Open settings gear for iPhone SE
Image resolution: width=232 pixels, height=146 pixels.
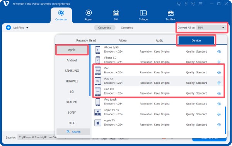click(x=219, y=62)
